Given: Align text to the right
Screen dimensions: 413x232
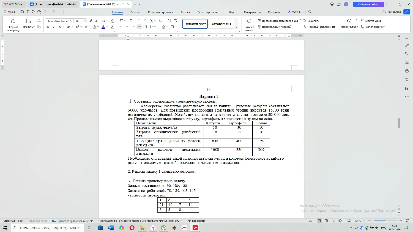Looking at the screenshot, I should pos(133,27).
